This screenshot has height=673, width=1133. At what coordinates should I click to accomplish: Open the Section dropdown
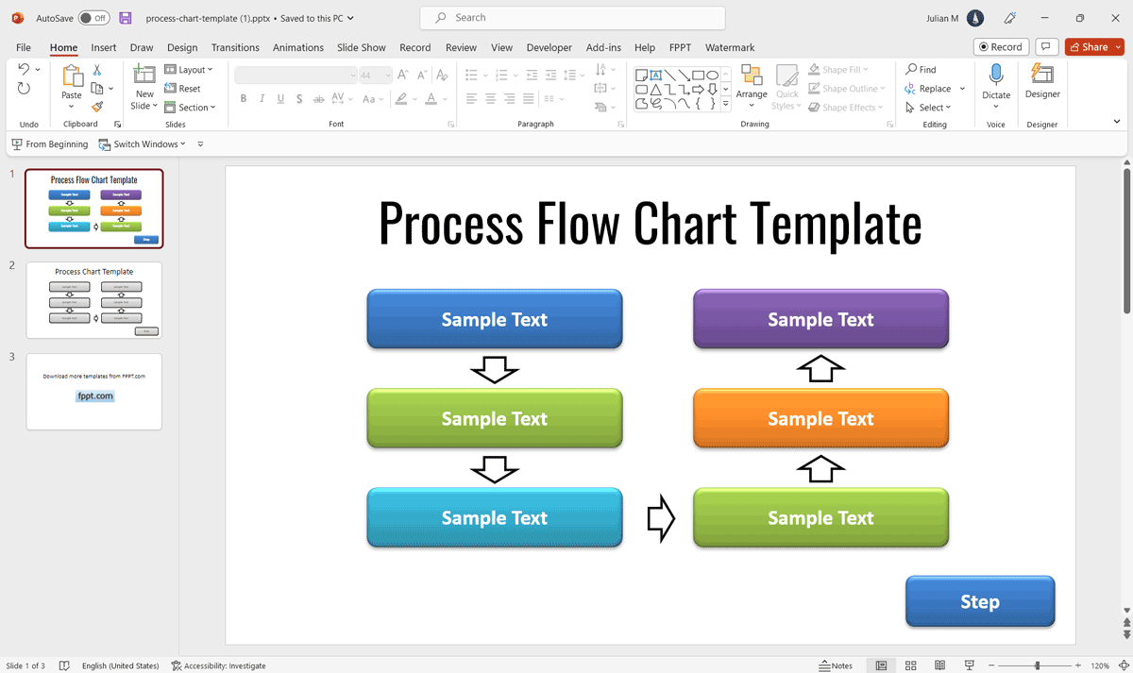click(190, 108)
